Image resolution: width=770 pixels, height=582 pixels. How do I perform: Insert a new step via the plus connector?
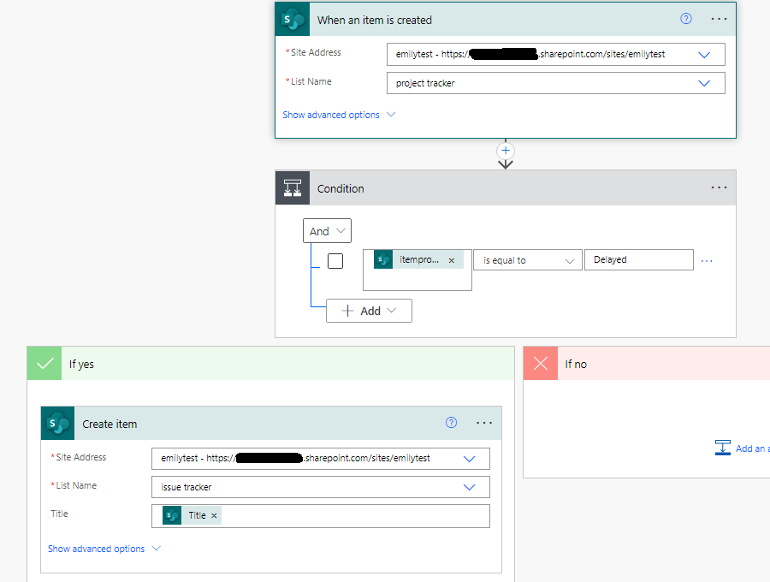(506, 151)
